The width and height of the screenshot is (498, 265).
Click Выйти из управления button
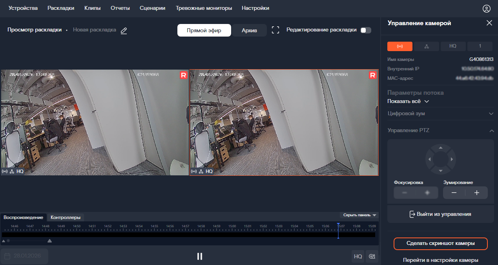(440, 214)
